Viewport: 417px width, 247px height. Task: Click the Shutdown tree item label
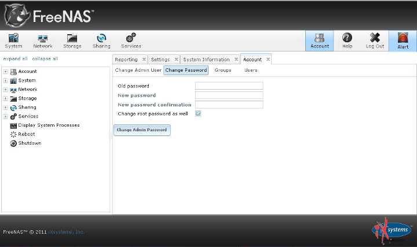tap(30, 143)
